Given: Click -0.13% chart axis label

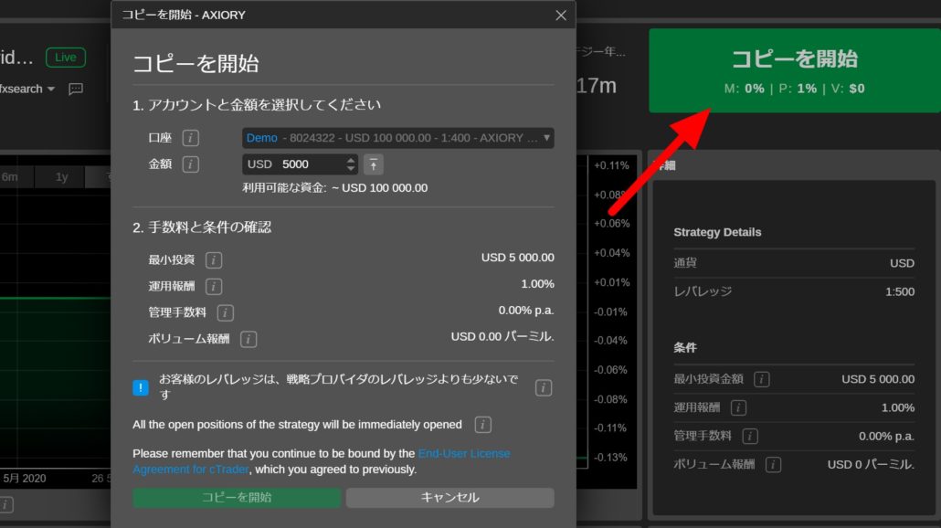Looking at the screenshot, I should (x=610, y=457).
